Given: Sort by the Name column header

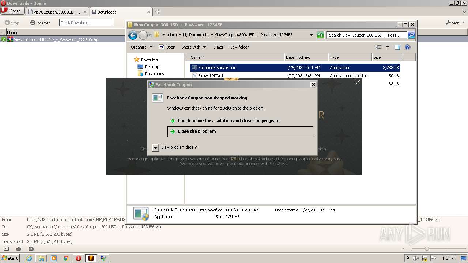Looking at the screenshot, I should 235,57.
